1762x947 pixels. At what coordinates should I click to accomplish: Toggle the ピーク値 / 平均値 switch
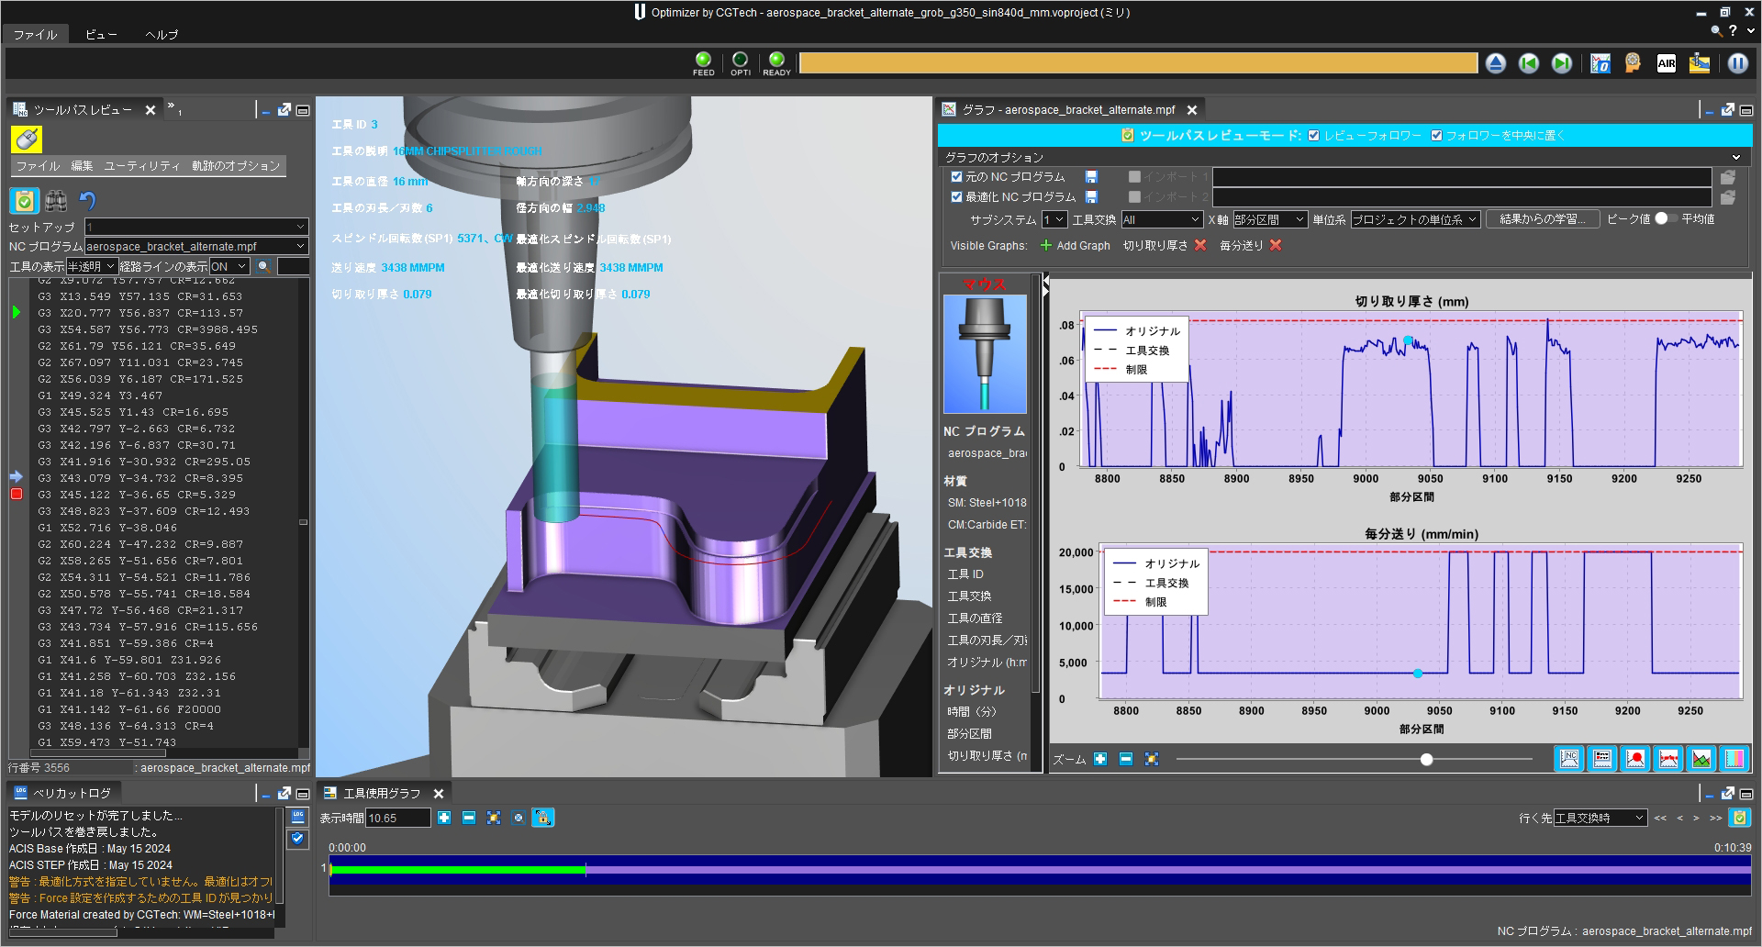(1665, 218)
